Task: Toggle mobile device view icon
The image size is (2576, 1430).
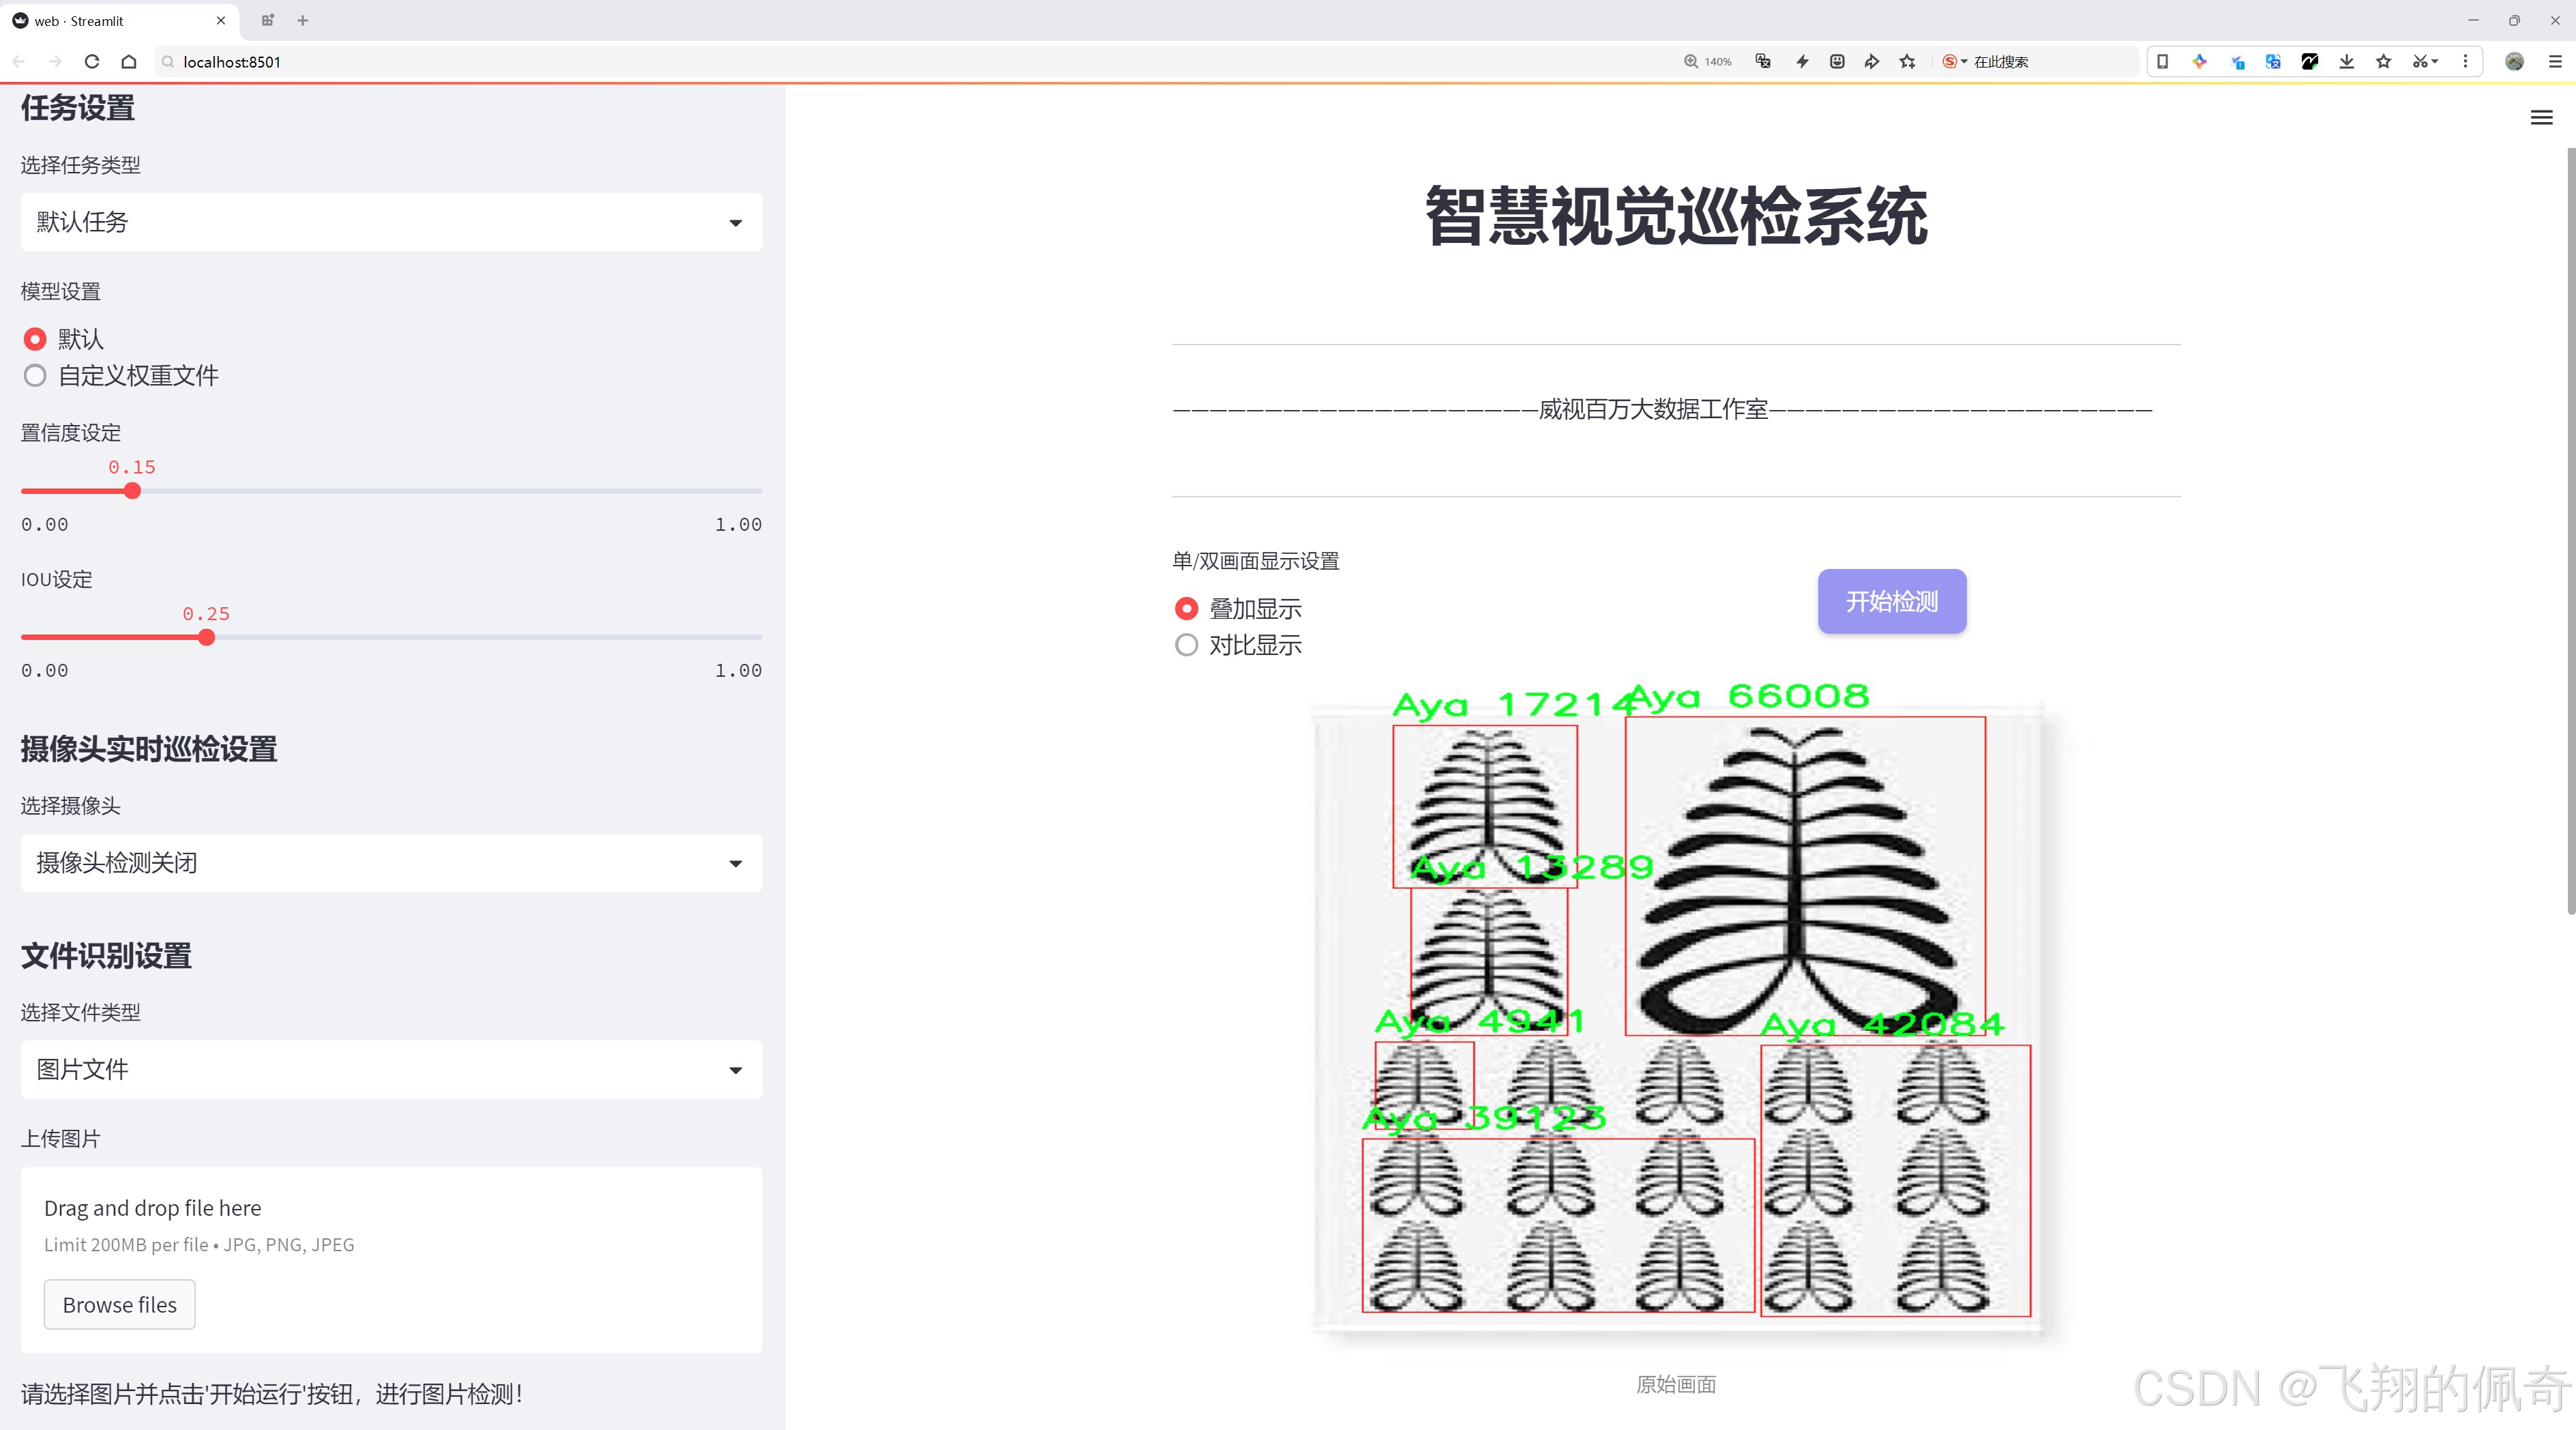Action: [x=2162, y=61]
